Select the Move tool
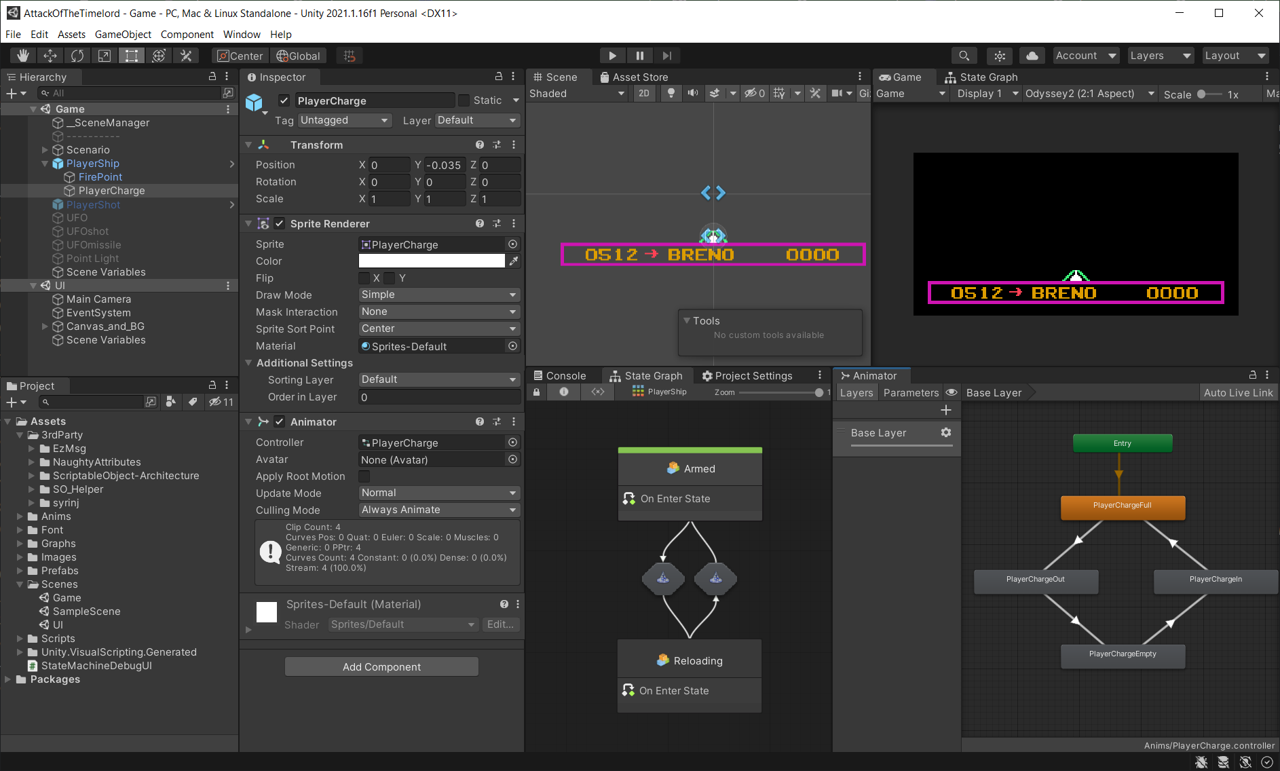This screenshot has width=1280, height=771. (50, 56)
